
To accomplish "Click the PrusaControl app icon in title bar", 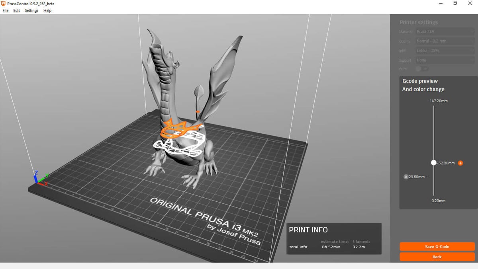I will 3,4.
